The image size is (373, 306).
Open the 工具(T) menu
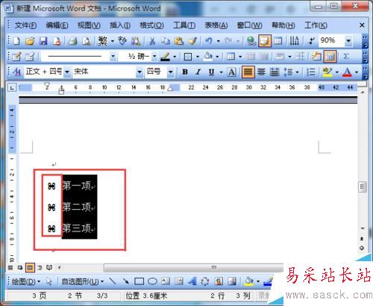click(x=184, y=25)
